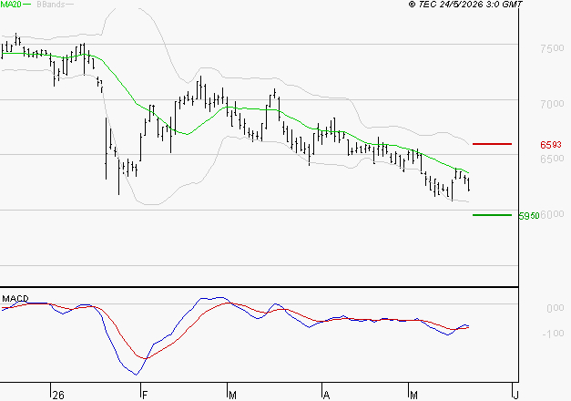Click the 7500 price axis label

552,48
